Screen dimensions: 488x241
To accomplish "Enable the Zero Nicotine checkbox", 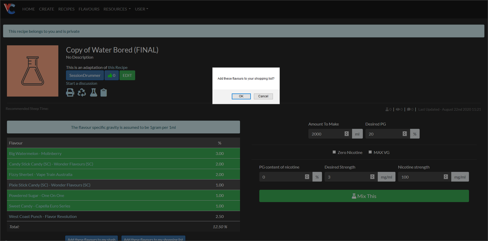I will pyautogui.click(x=334, y=152).
